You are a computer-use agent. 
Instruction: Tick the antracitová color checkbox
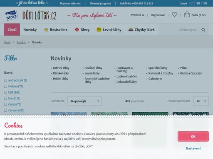click(x=5, y=80)
